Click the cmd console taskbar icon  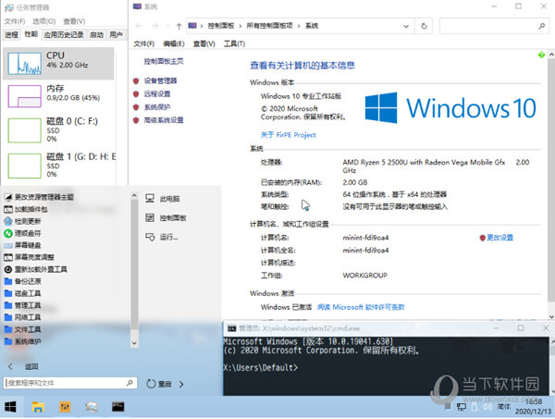[118, 407]
